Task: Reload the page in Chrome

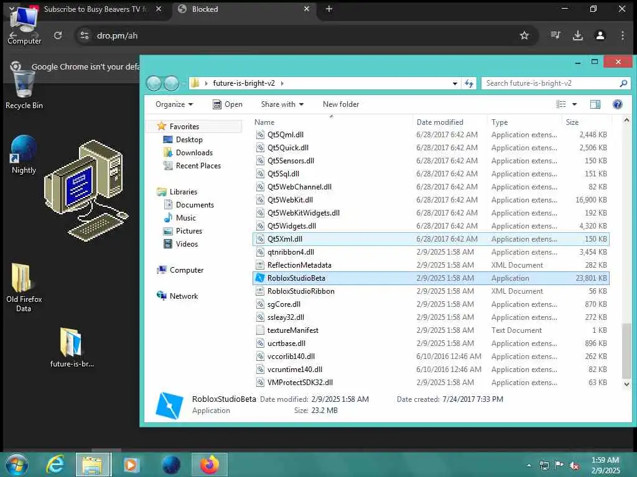Action: (58, 35)
